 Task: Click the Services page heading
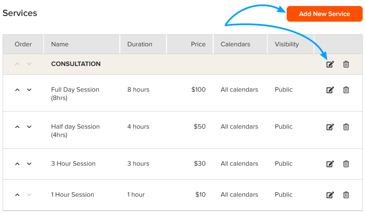point(20,13)
